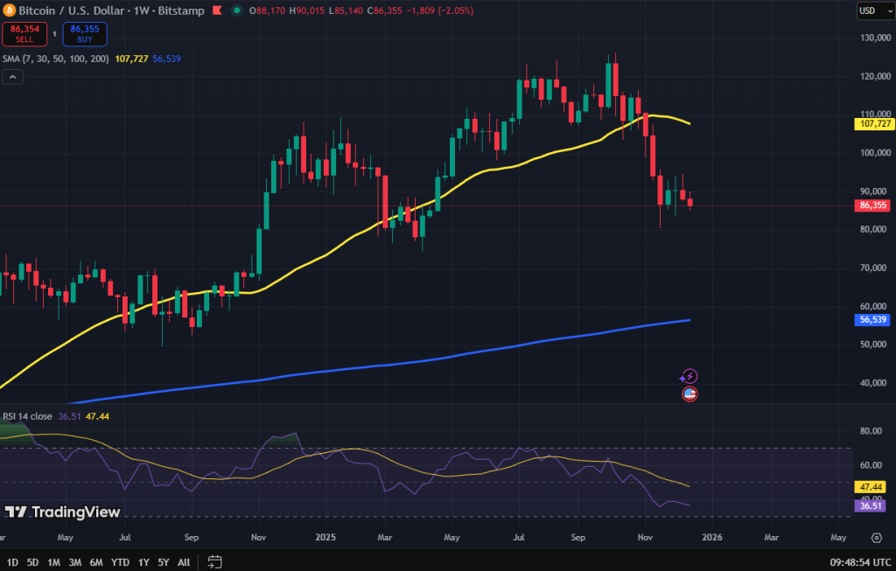This screenshot has width=896, height=571.
Task: Click the US flag economic event bubble
Action: [690, 394]
